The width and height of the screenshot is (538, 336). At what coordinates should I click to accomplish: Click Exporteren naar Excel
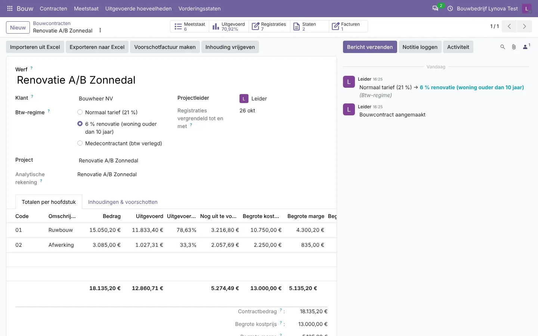(x=97, y=47)
